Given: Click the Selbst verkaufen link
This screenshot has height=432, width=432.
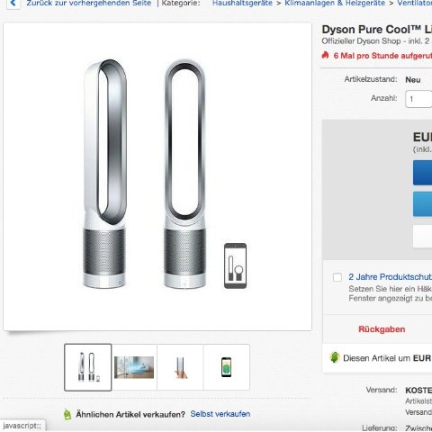Looking at the screenshot, I should pos(220,414).
